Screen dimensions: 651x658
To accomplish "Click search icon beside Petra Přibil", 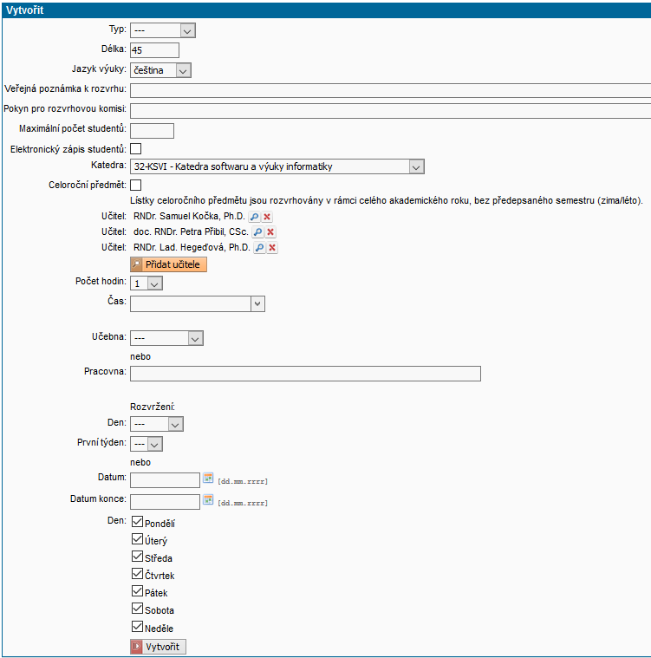I will point(257,232).
